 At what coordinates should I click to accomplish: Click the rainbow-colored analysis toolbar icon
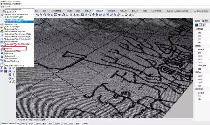(x=127, y=15)
